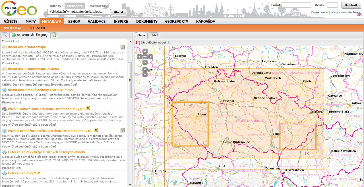Open the Registrace link
Viewport: 364px width, 187px height.
point(319,12)
